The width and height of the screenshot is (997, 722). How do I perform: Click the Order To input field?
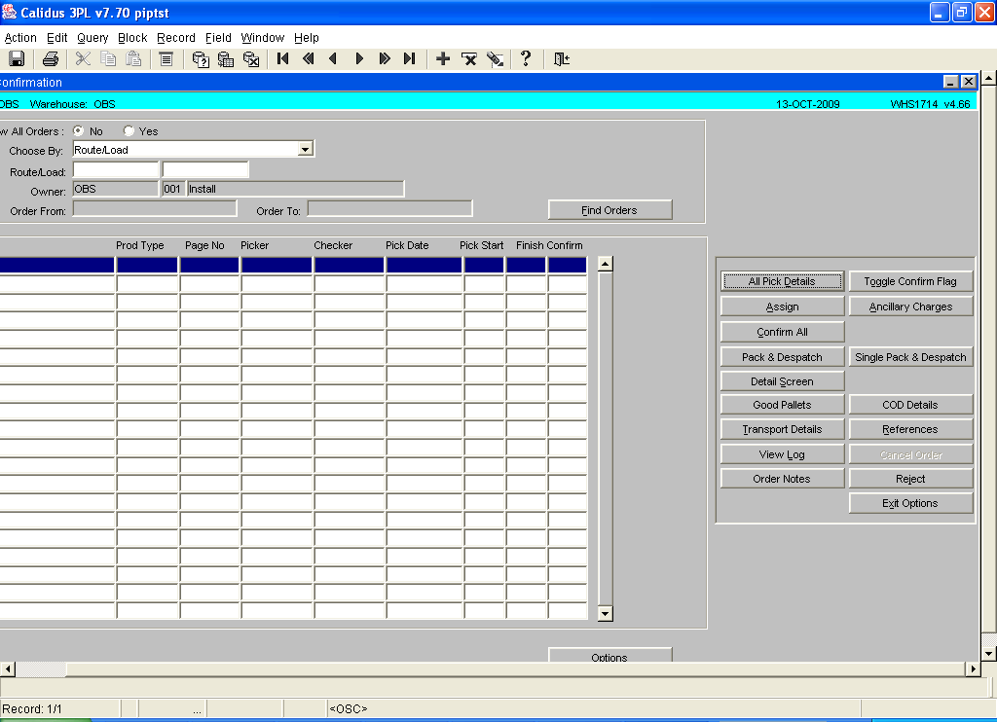pos(389,208)
